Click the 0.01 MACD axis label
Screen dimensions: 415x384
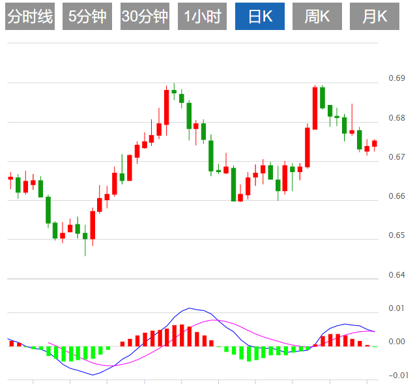click(397, 308)
